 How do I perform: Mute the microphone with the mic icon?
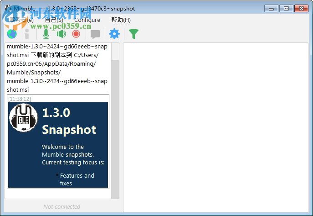46,34
